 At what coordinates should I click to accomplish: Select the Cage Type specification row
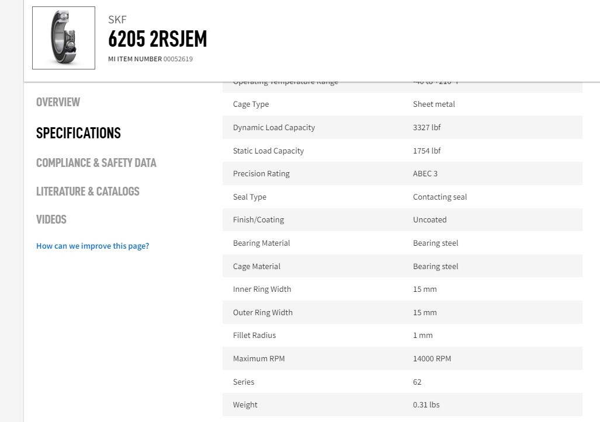402,104
